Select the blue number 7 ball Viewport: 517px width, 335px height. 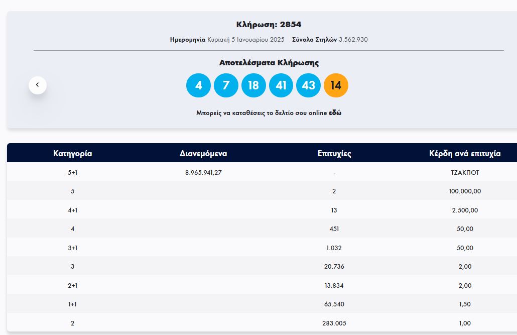point(226,85)
